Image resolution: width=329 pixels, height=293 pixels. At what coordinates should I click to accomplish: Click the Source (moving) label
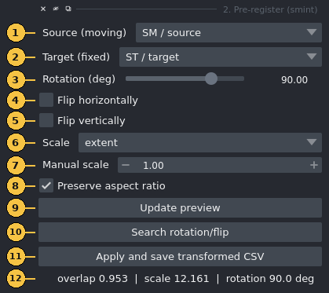[x=84, y=33]
